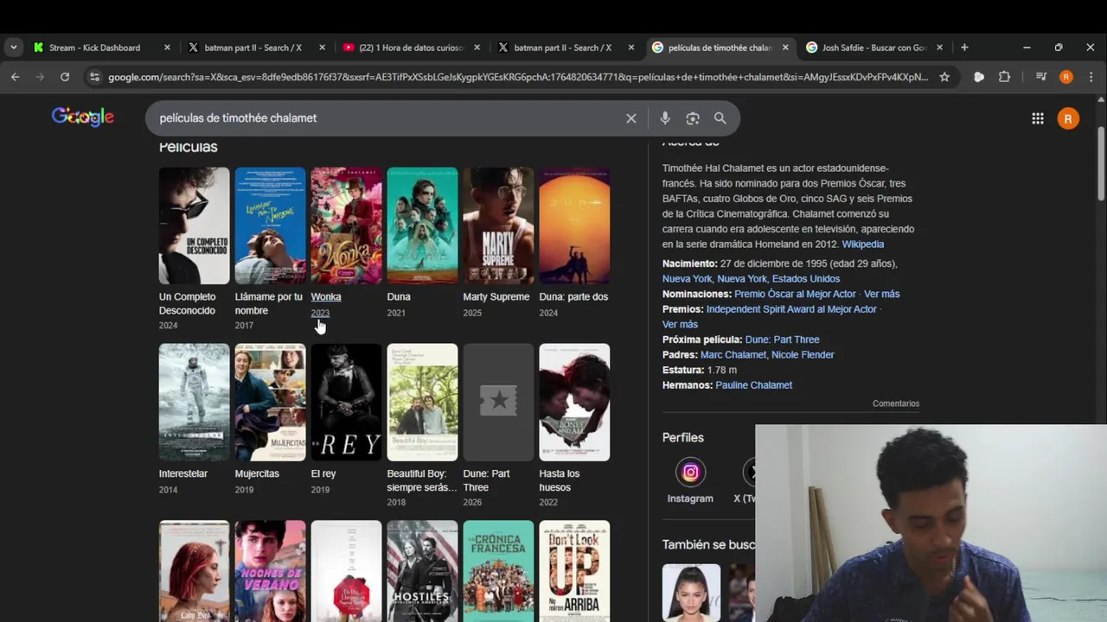
Task: Open Premio Óscar al Mejor Actor link
Action: pos(795,295)
